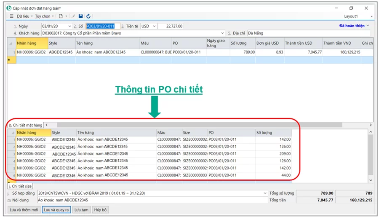Click detail grid scroll up arrow
The width and height of the screenshot is (379, 217).
click(x=371, y=132)
